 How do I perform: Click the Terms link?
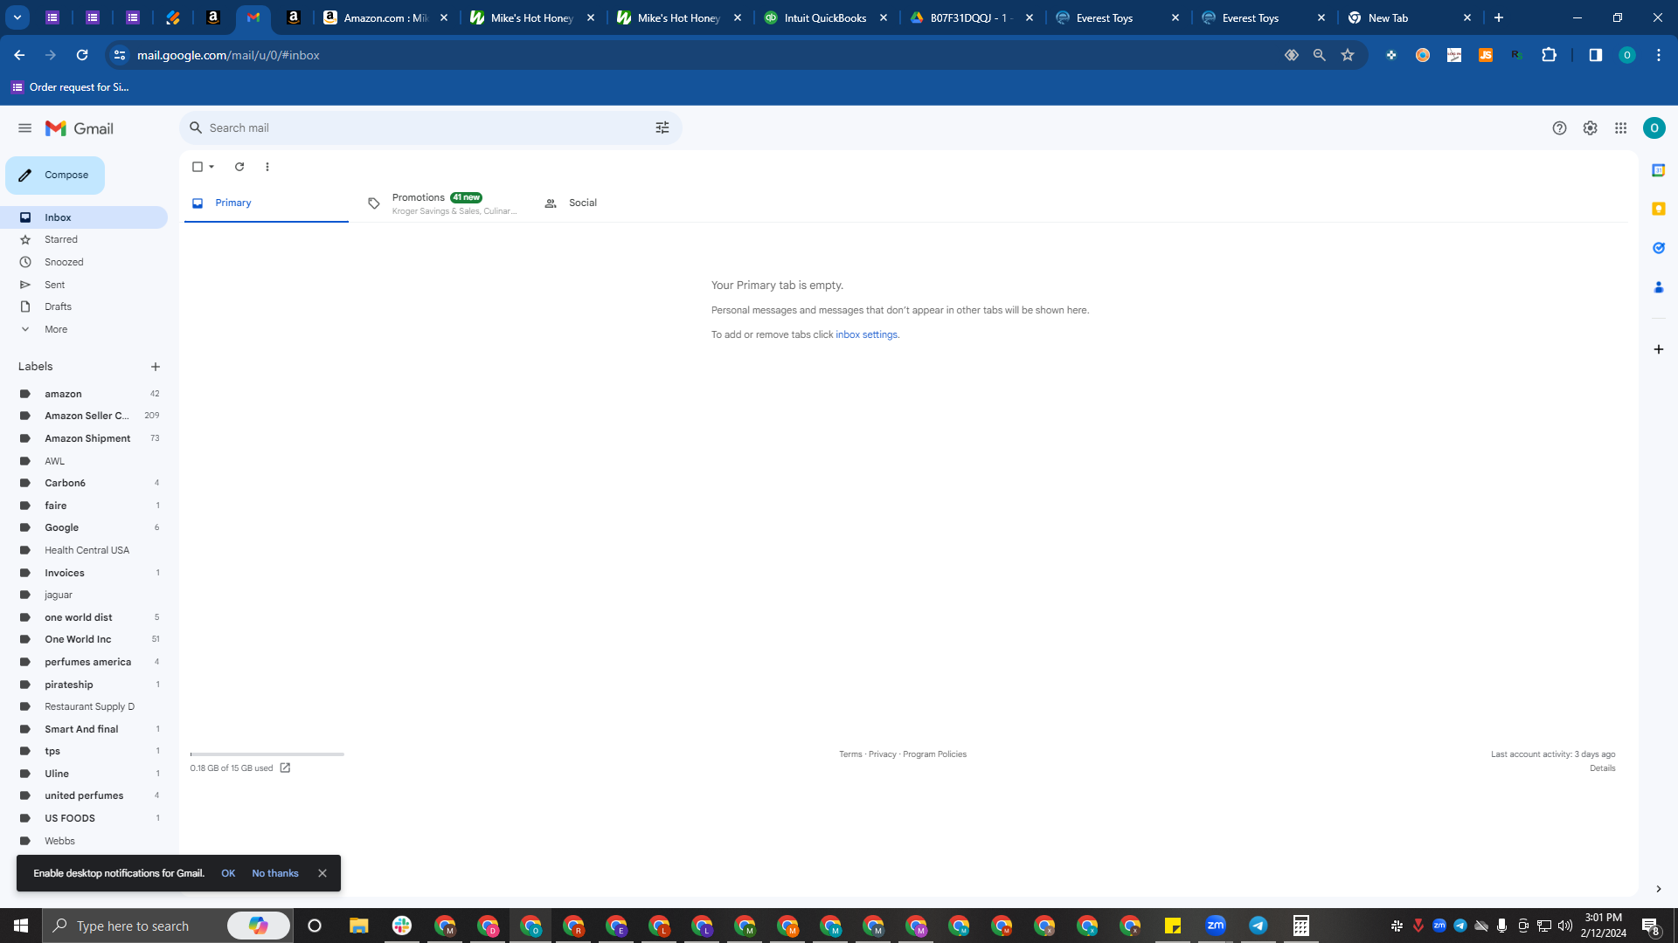pos(850,754)
